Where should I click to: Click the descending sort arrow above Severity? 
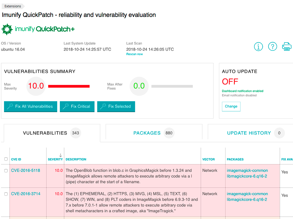(60, 155)
